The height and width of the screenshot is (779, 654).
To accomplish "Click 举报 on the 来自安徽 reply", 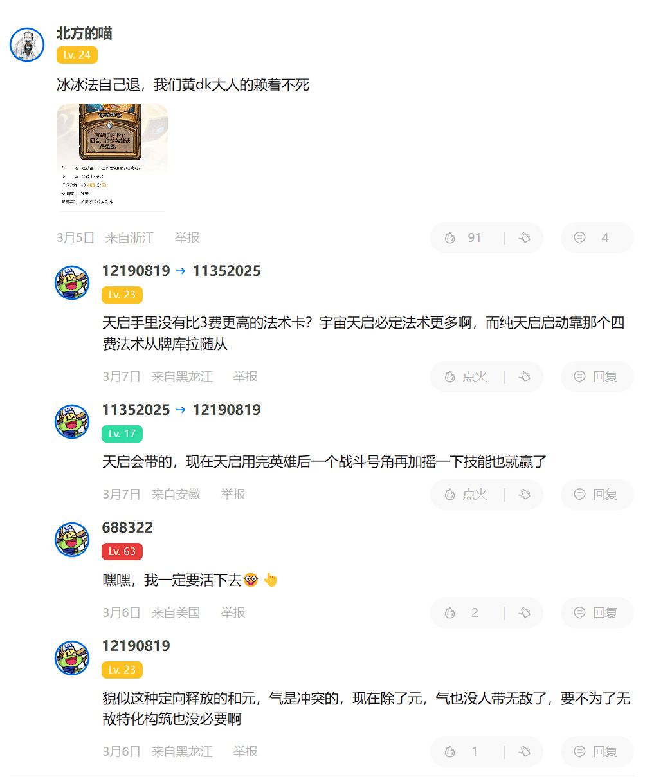I will pos(233,495).
